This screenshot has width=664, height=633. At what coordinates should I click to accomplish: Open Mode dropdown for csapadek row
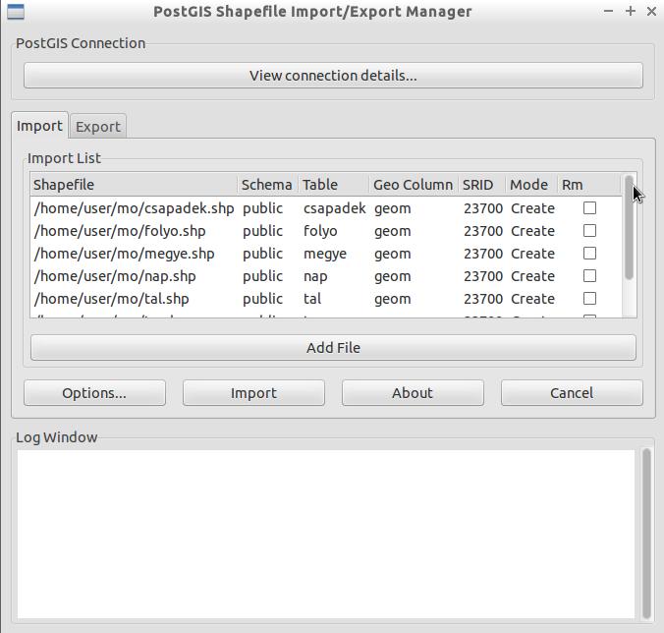pyautogui.click(x=532, y=208)
